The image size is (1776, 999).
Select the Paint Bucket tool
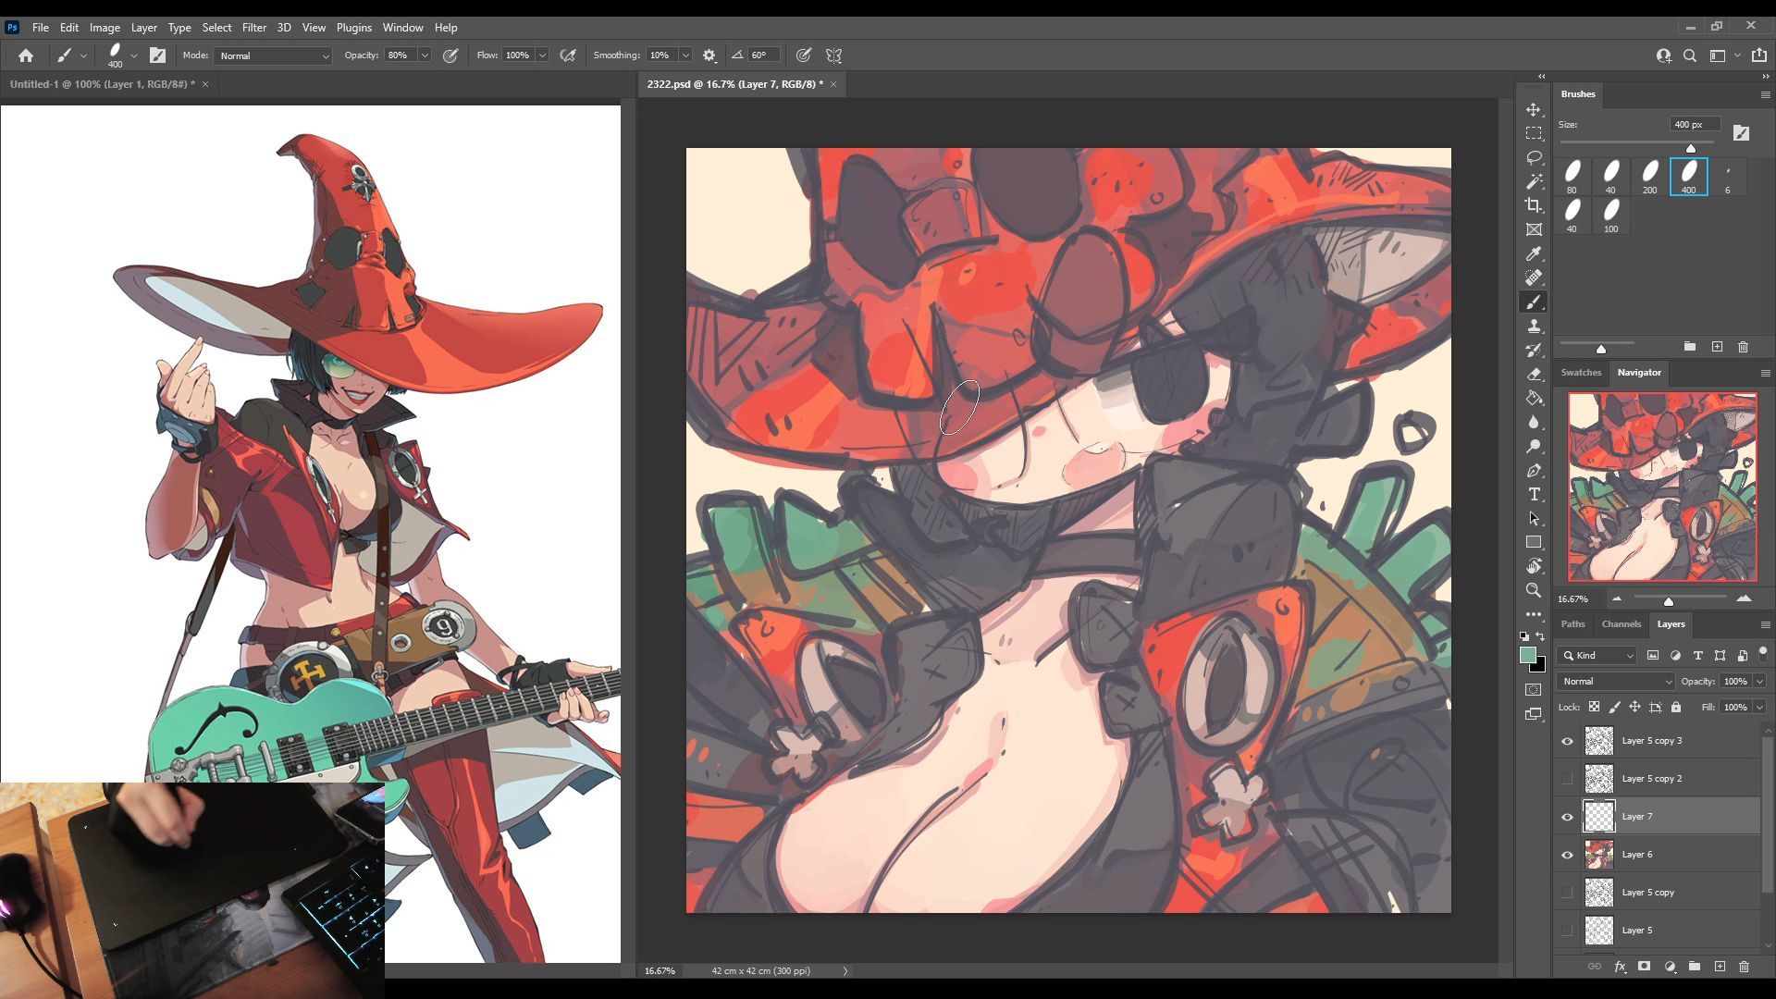tap(1534, 398)
